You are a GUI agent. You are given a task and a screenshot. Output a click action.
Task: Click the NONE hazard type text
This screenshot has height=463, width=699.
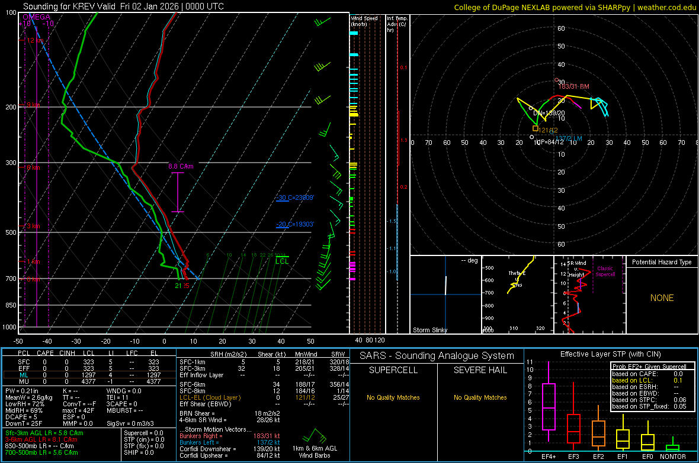662,298
